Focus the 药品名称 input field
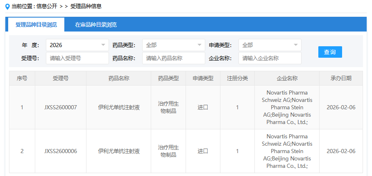This screenshot has height=176, width=372. 173,58
